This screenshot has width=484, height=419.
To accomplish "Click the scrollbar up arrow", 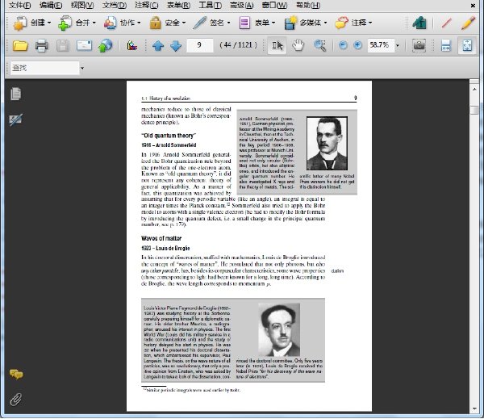I will tap(474, 89).
